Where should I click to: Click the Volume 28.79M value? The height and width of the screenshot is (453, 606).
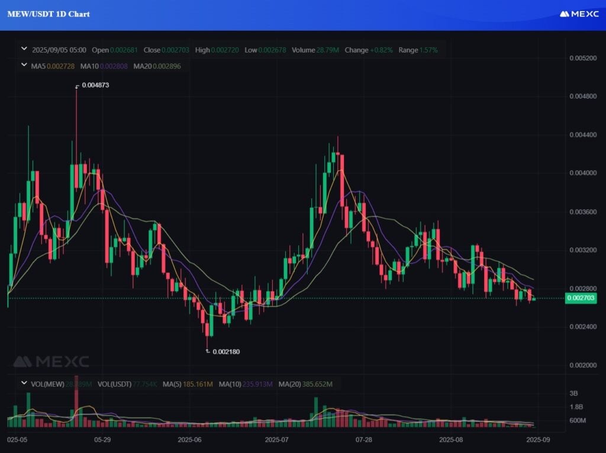[315, 50]
